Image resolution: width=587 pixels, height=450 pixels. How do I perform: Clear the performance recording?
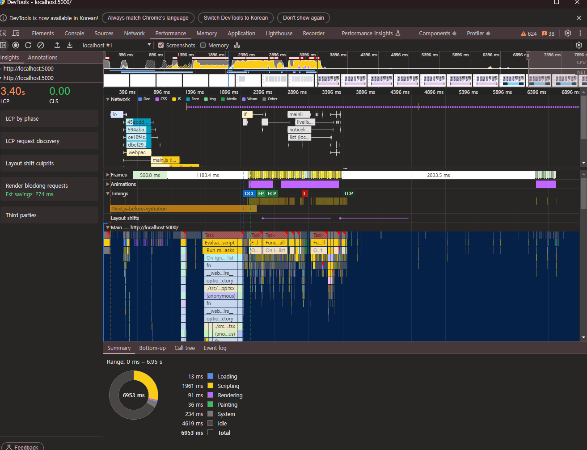point(41,45)
